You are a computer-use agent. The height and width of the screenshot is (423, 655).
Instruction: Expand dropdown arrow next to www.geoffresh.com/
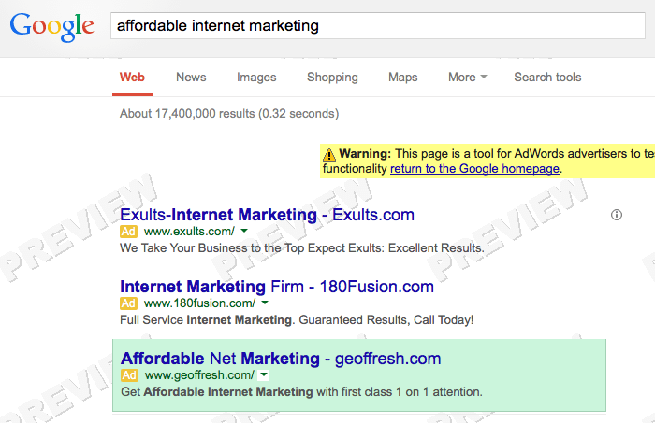click(264, 375)
